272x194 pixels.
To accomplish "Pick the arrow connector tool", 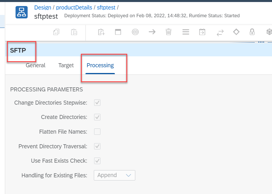I will coord(152,32).
